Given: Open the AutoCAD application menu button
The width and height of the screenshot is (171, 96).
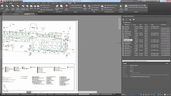Looking at the screenshot, I should pos(2,2).
